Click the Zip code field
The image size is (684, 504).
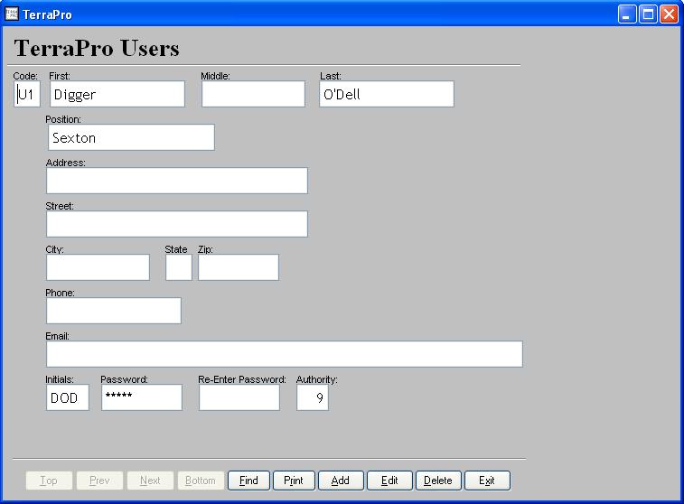[x=239, y=267]
